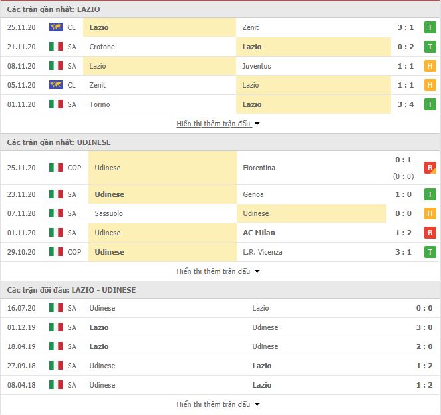This screenshot has width=441, height=415.
Task: Click the green T badge for Torino vs Lazio
Action: (x=430, y=104)
